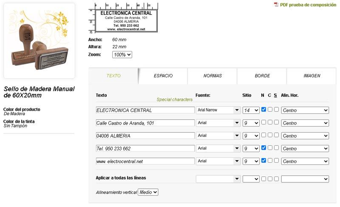Uncheck bold (N) for www. electrocentral.net line
This screenshot has height=207, width=340.
pyautogui.click(x=263, y=160)
